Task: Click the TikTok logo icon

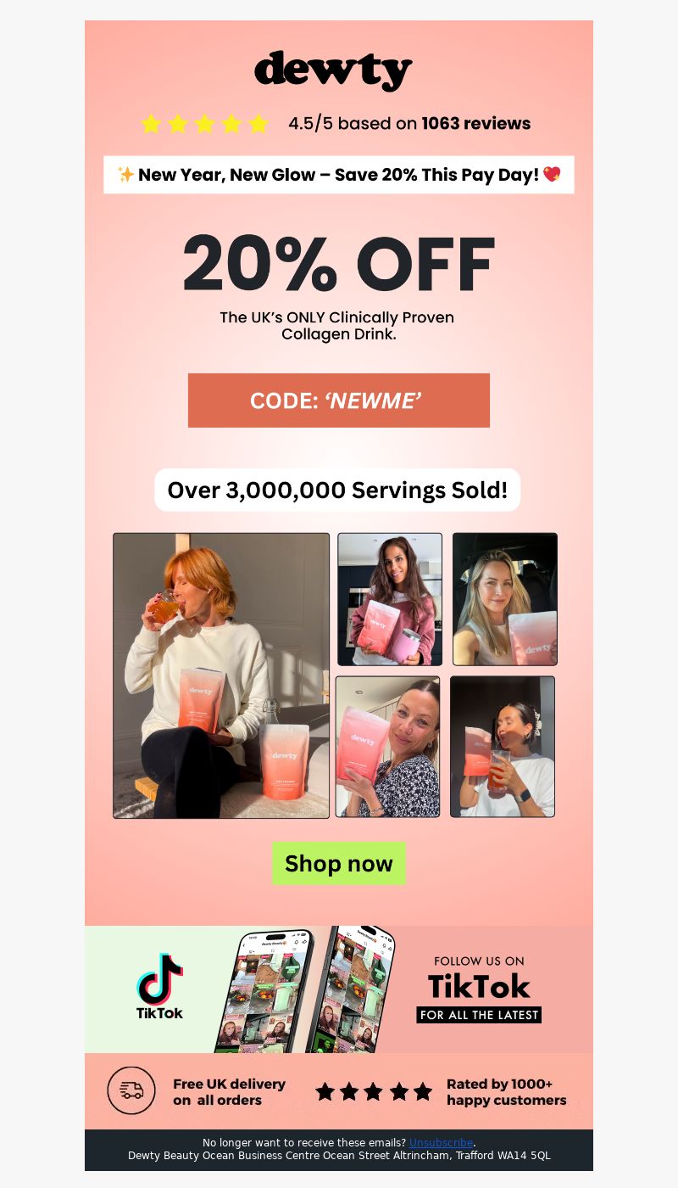Action: (160, 986)
